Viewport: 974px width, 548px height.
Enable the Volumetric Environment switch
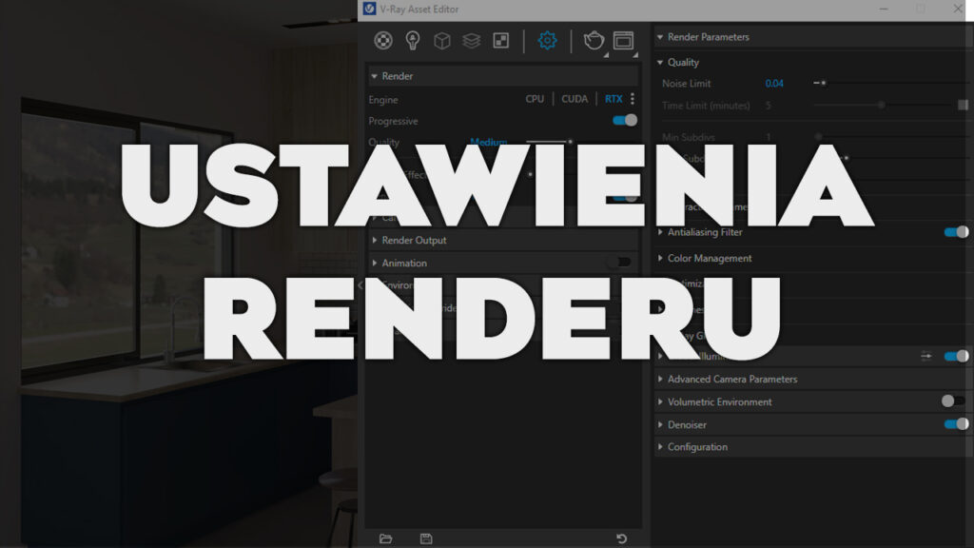point(953,401)
